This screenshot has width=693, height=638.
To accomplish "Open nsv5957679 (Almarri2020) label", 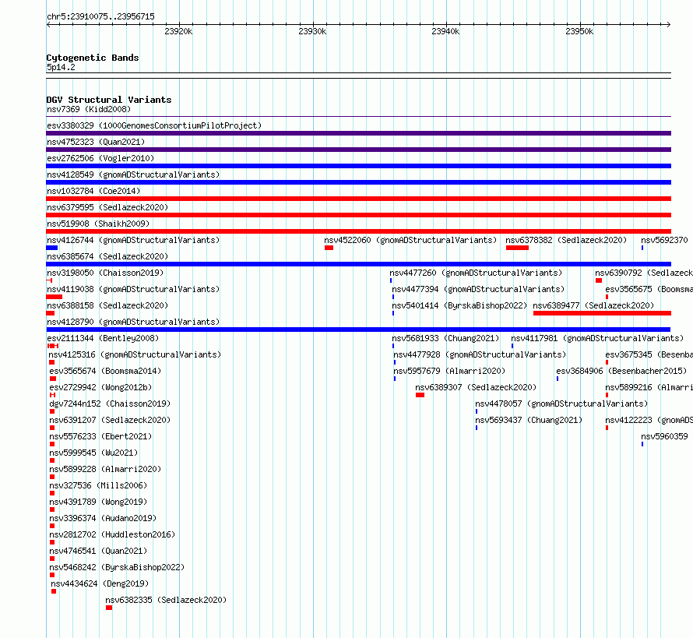I will (x=449, y=371).
